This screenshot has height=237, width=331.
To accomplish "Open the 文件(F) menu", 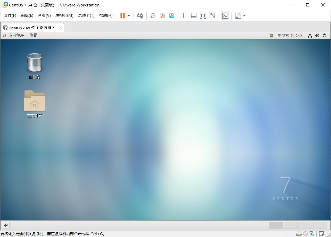I will [x=10, y=15].
